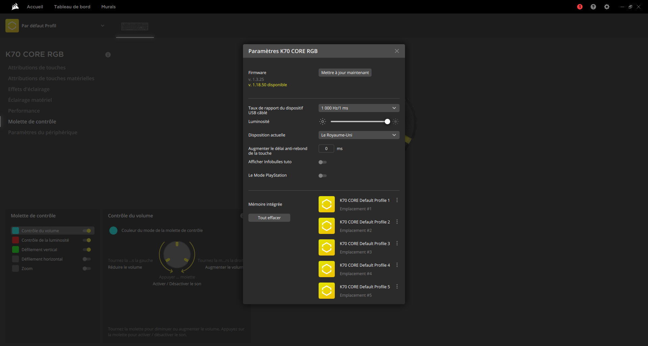Image resolution: width=648 pixels, height=346 pixels.
Task: Click the K70 CORE Default Profile 3 icon
Action: coord(327,247)
